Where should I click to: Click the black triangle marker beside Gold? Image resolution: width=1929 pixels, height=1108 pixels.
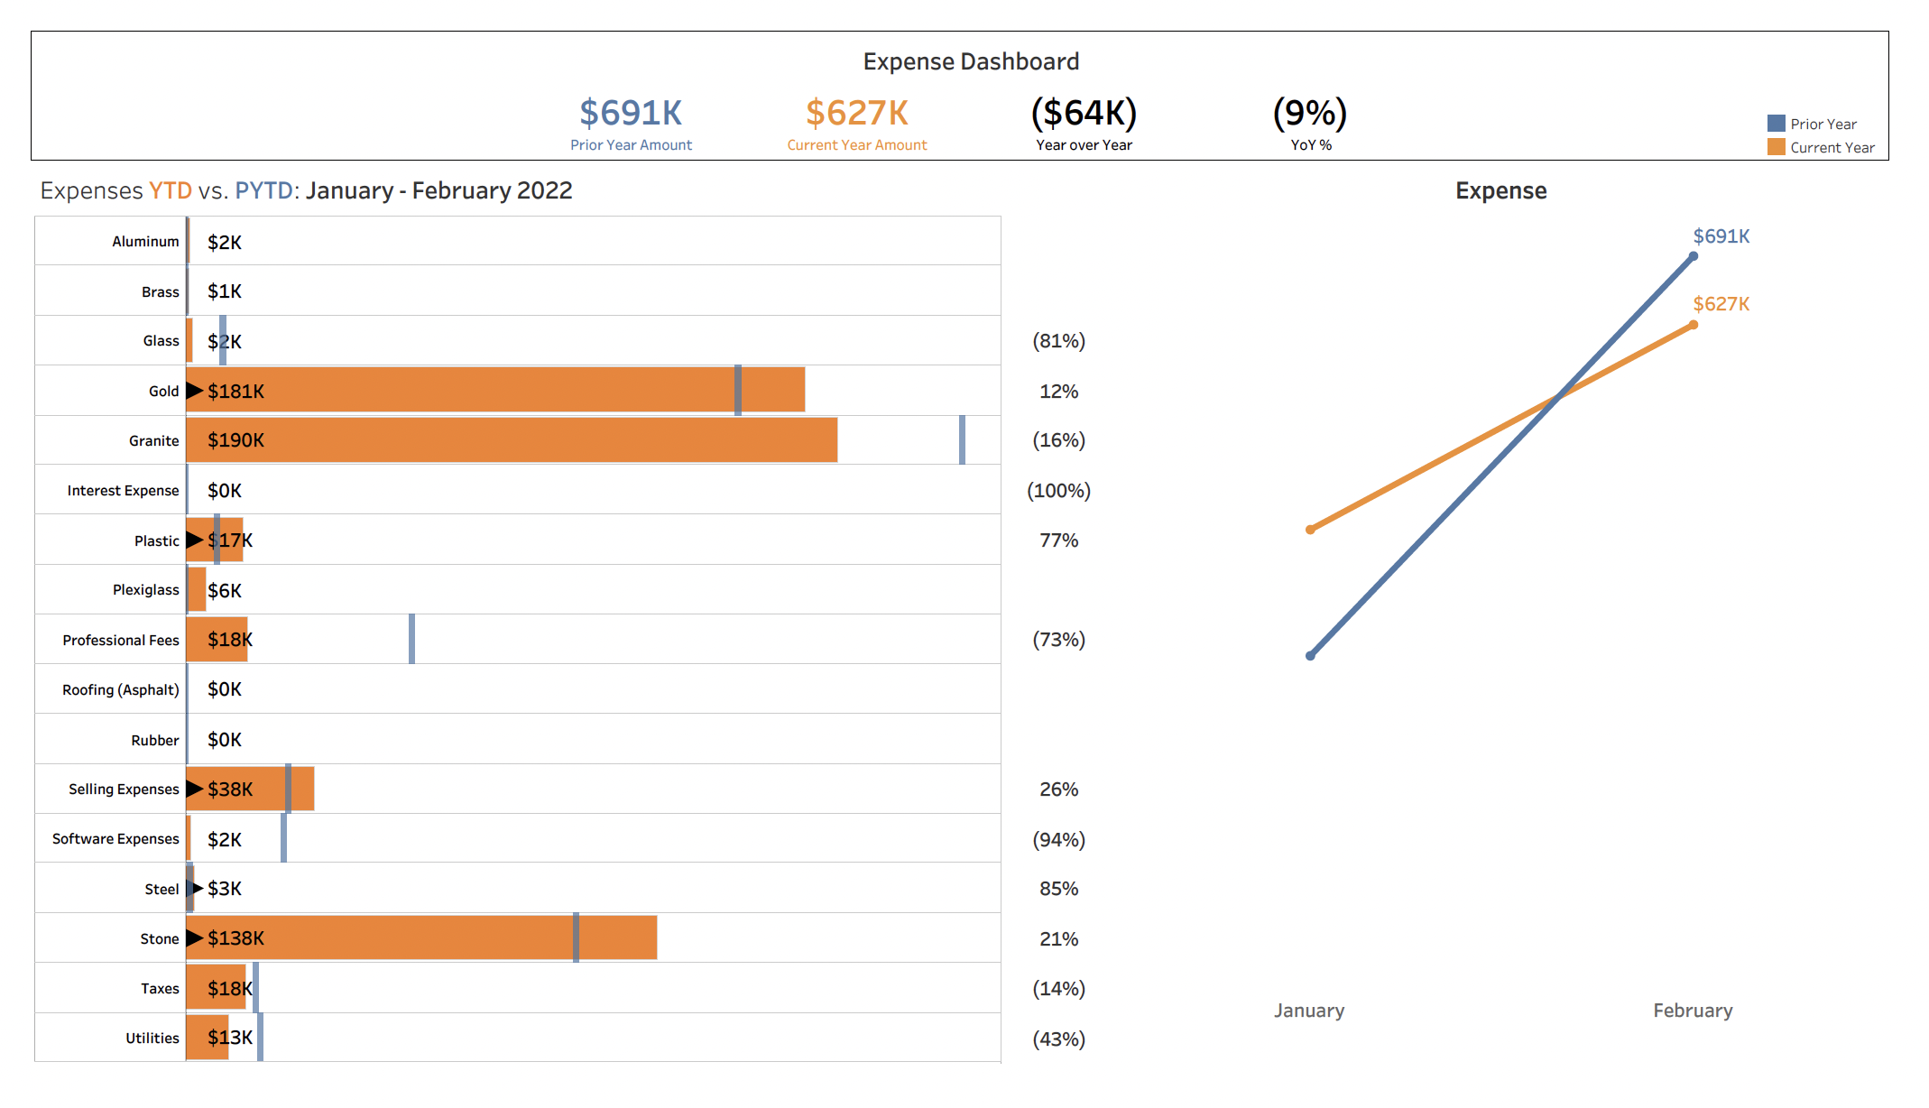tap(194, 391)
